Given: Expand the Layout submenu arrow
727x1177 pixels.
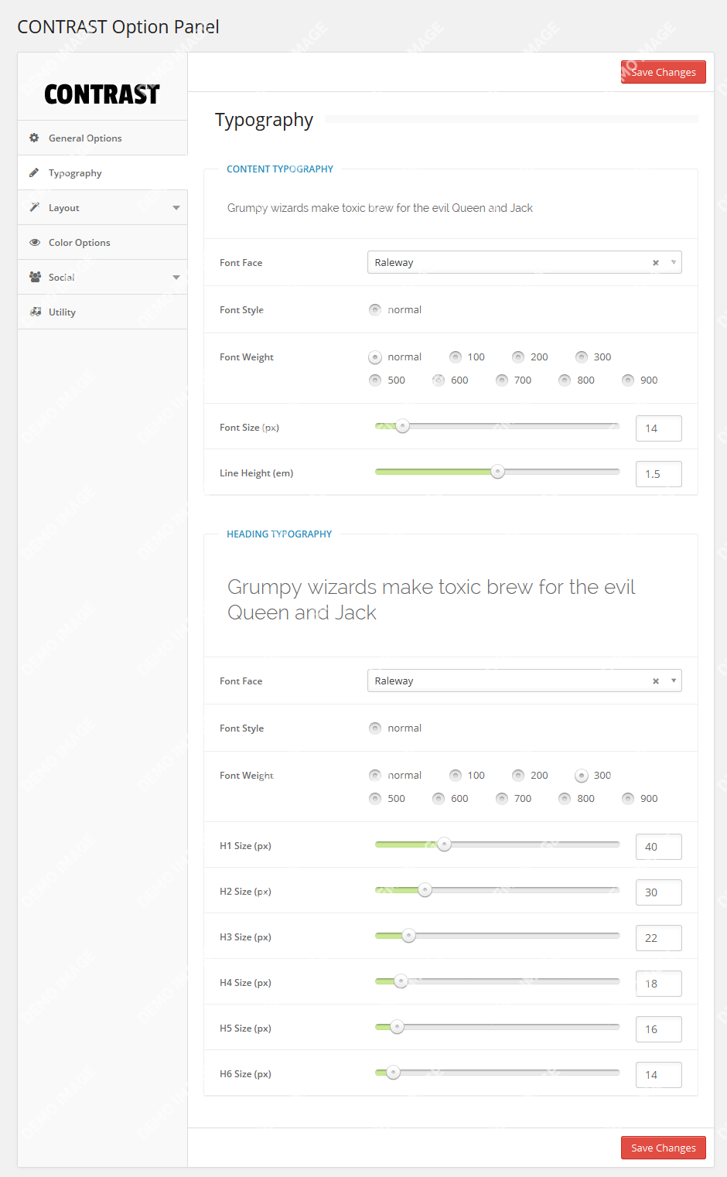Looking at the screenshot, I should (176, 208).
